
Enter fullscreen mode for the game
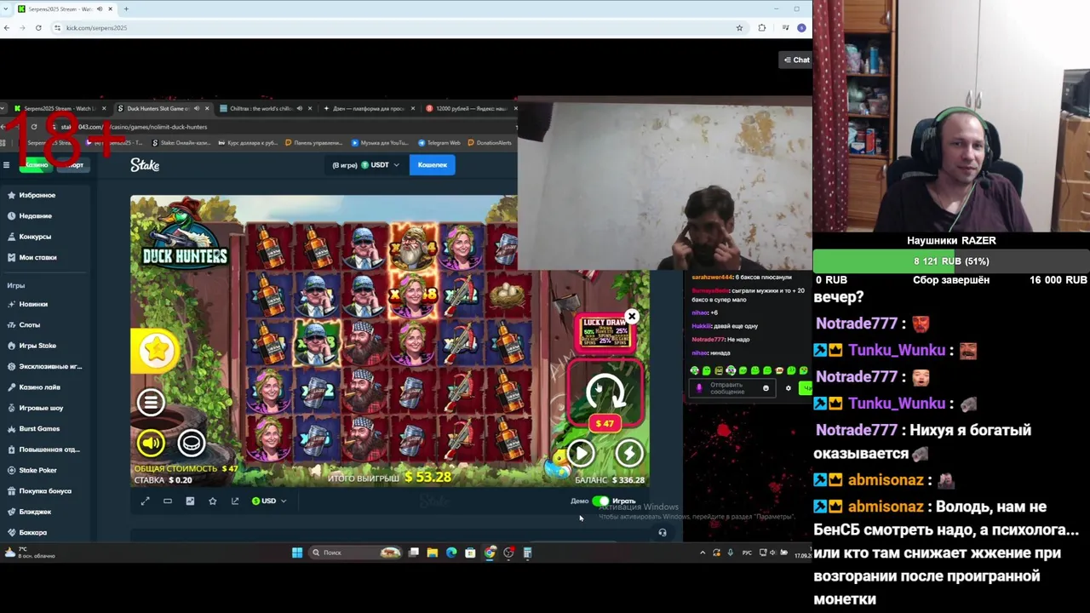pyautogui.click(x=145, y=501)
